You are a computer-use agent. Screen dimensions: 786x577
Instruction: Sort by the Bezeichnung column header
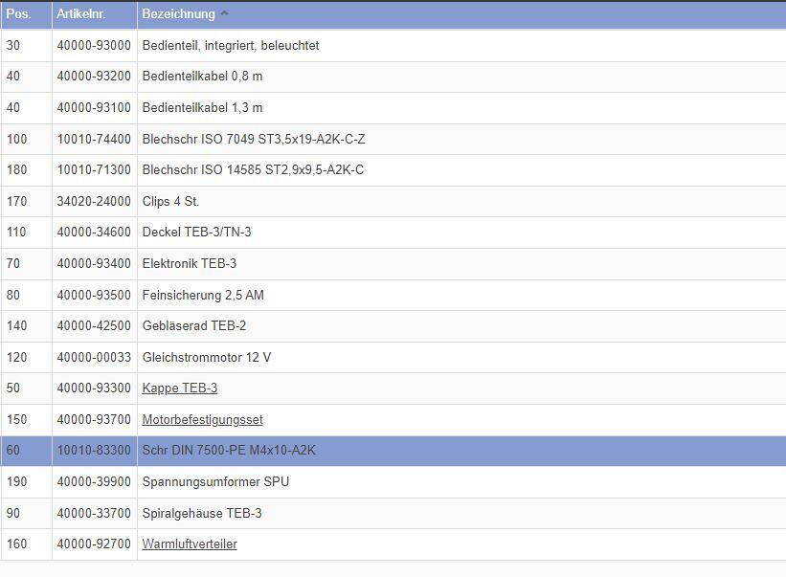point(178,14)
